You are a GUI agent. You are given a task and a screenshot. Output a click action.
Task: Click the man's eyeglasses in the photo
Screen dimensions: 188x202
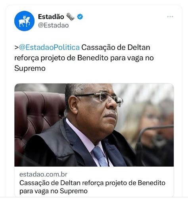click(100, 97)
